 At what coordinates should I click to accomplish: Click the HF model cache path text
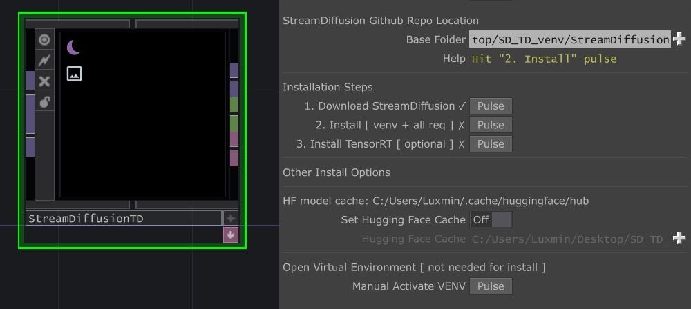(481, 201)
